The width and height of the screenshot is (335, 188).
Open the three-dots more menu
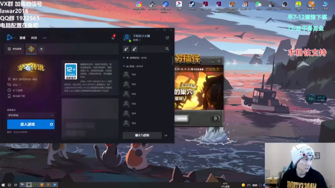pyautogui.click(x=44, y=38)
